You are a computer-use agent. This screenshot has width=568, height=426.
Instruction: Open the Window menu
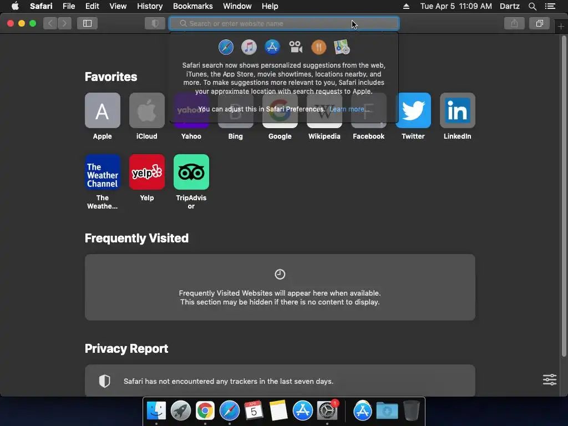(237, 6)
